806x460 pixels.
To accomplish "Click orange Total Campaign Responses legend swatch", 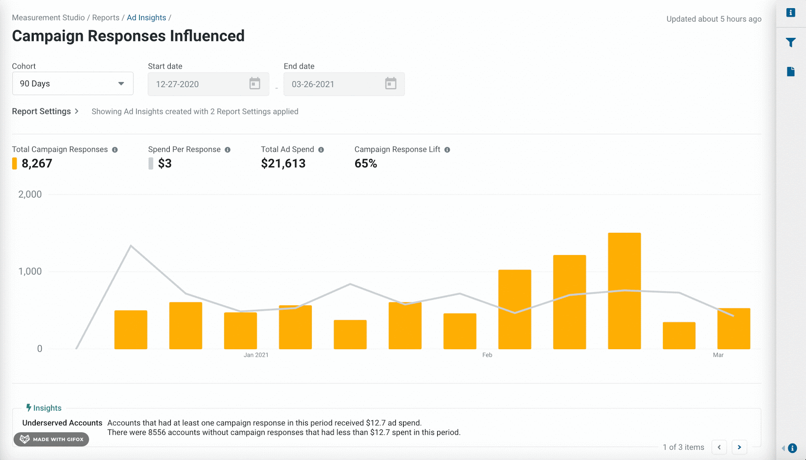I will point(15,163).
